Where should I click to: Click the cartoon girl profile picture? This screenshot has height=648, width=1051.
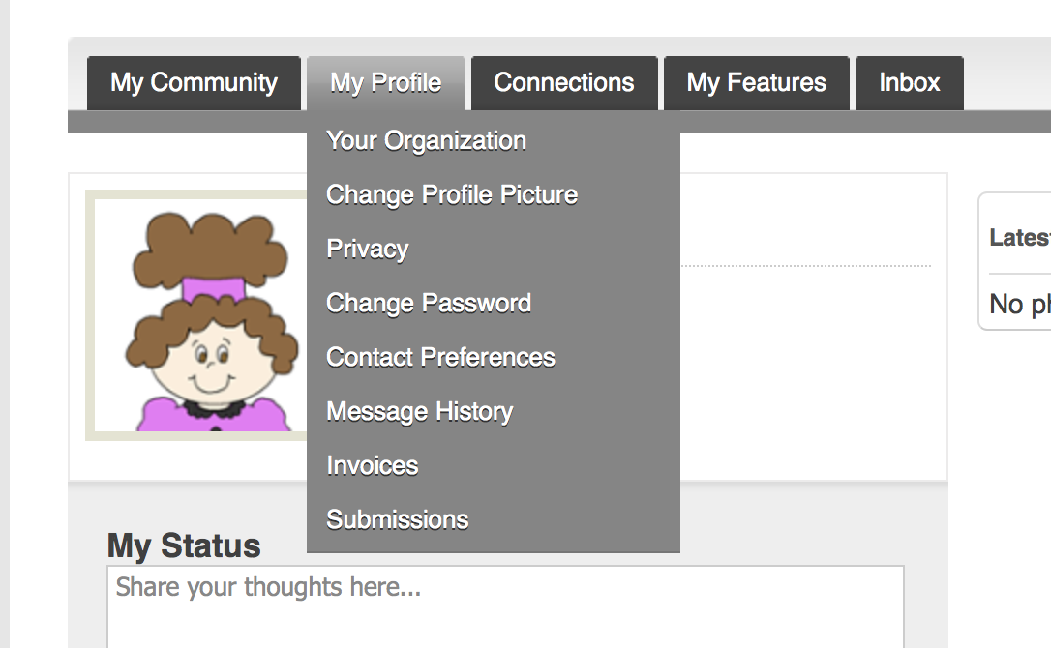[x=201, y=315]
